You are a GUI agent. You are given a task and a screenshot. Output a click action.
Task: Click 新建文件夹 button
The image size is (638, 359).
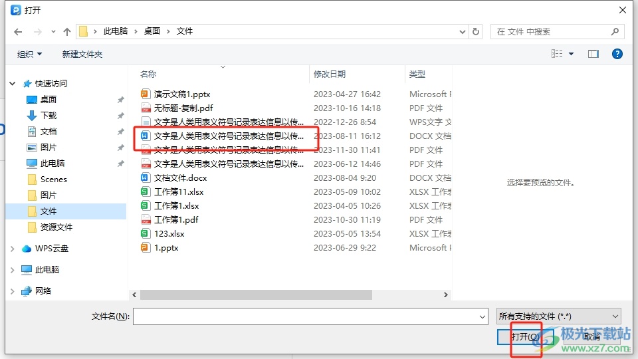[82, 54]
